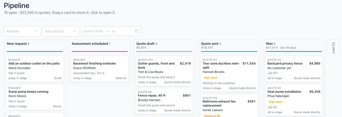The height and width of the screenshot is (117, 342).
Task: Open Quote #8 Fence repair card
Action: point(164,101)
